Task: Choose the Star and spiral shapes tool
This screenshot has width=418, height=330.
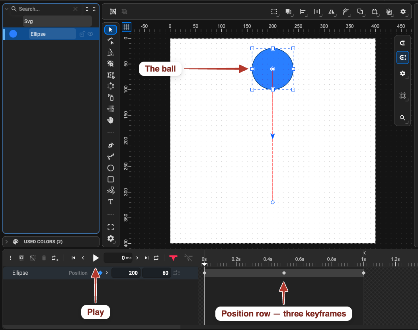Action: pyautogui.click(x=111, y=190)
